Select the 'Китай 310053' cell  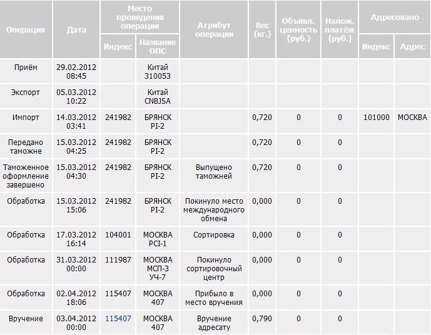[158, 72]
